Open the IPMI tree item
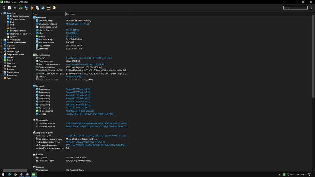 point(12,25)
